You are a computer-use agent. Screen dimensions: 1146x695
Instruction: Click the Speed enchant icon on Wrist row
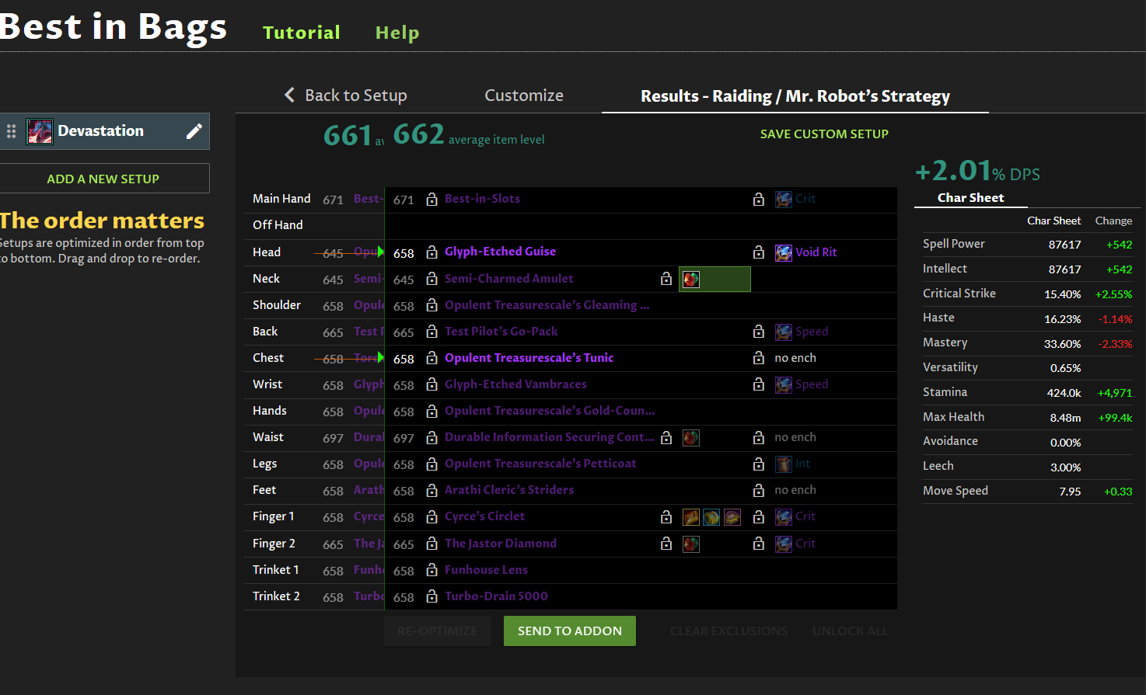(784, 384)
